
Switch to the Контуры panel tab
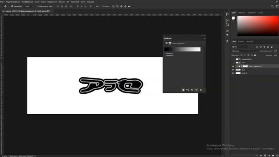[250, 42]
